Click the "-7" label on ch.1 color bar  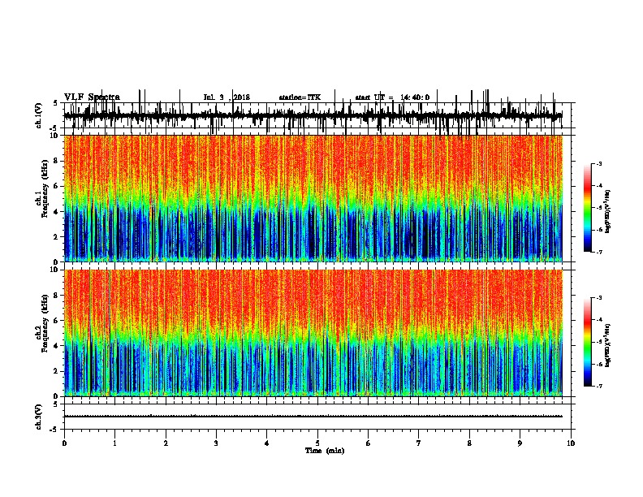click(599, 252)
